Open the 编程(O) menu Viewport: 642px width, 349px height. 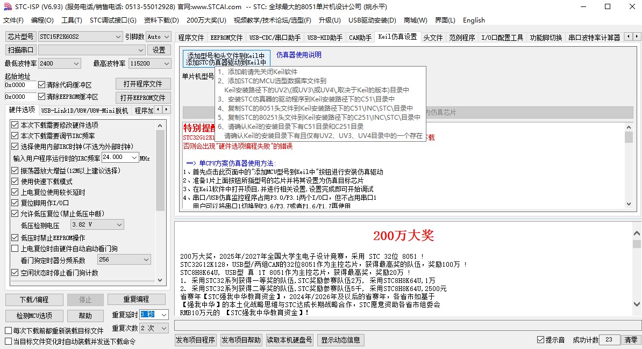(x=42, y=20)
